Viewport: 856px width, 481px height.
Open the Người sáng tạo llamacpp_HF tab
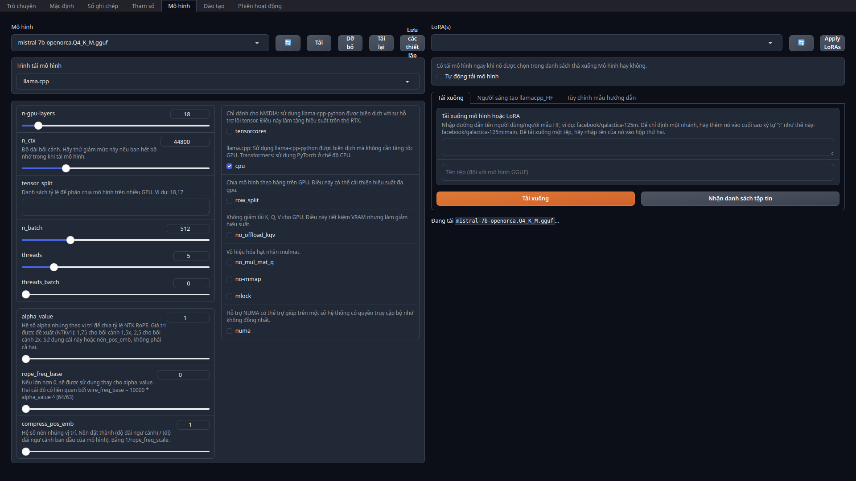(x=515, y=98)
